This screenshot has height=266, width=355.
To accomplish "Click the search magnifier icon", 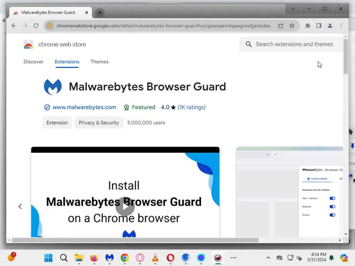I will click(249, 44).
